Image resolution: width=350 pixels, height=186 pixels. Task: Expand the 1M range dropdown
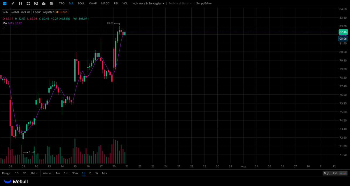(34, 173)
